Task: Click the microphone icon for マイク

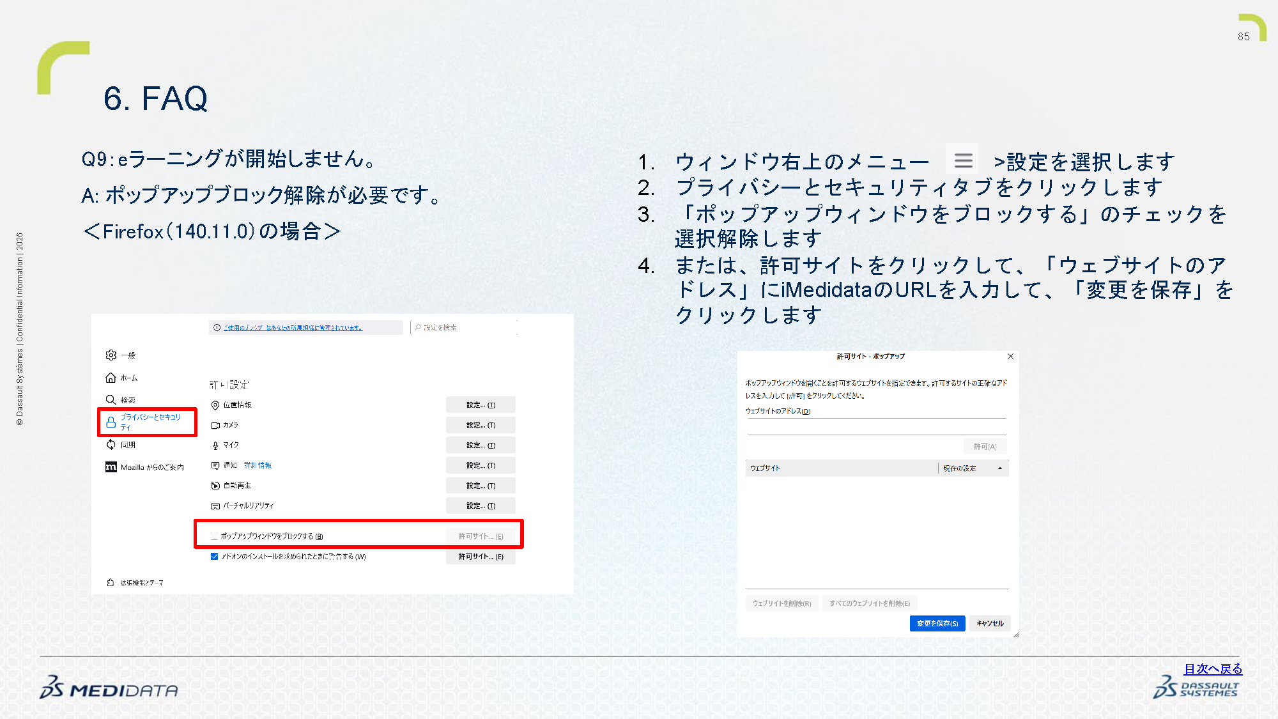Action: pyautogui.click(x=215, y=445)
